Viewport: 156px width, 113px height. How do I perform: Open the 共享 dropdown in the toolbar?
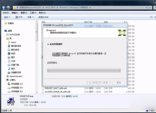click(30, 17)
